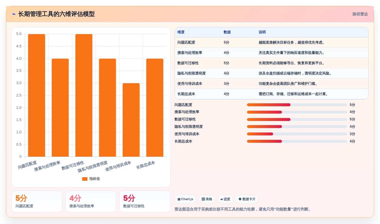380x224 pixels.
Task: Click the 雷达图适合用于采购前 footnote text
Action: [243, 209]
